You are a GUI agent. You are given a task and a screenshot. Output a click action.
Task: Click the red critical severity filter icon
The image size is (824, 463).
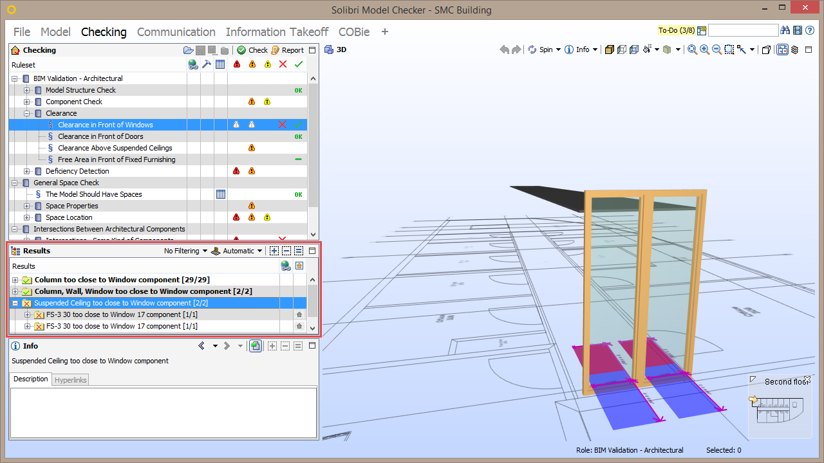[236, 64]
